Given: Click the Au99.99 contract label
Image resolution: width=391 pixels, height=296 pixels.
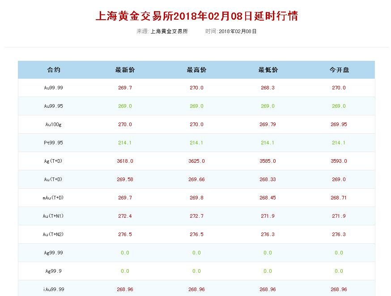Looking at the screenshot, I should coord(53,88).
